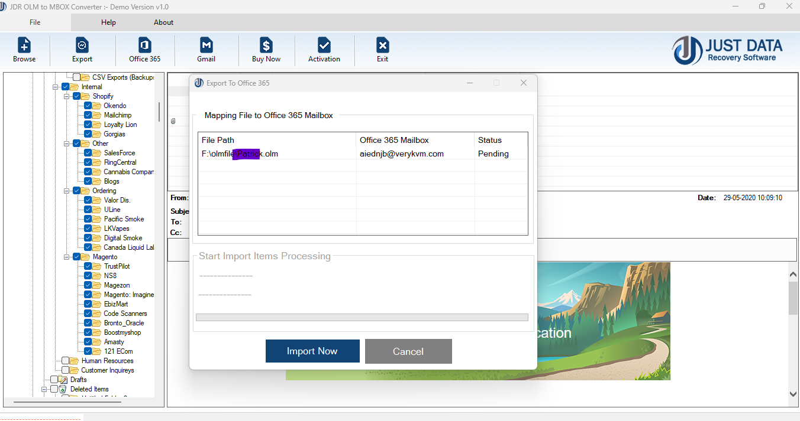Uncheck the Shopify folder checkbox

(x=76, y=96)
